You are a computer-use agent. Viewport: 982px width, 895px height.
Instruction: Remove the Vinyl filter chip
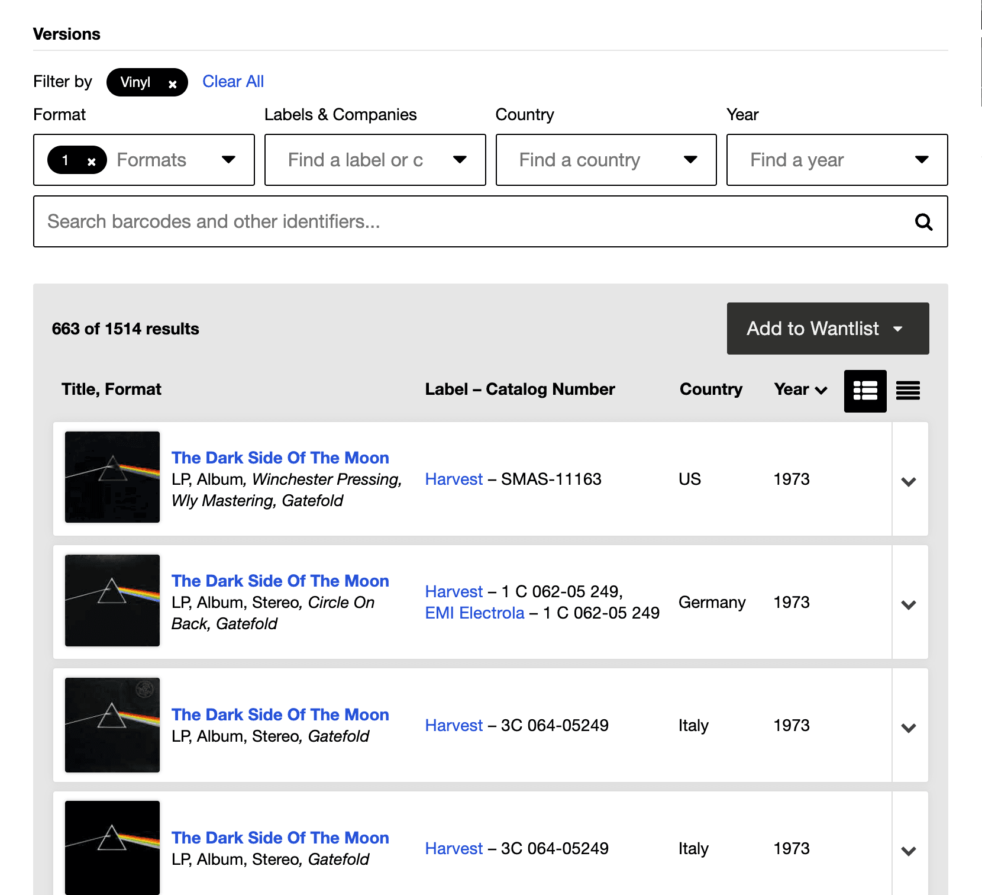[x=172, y=84]
